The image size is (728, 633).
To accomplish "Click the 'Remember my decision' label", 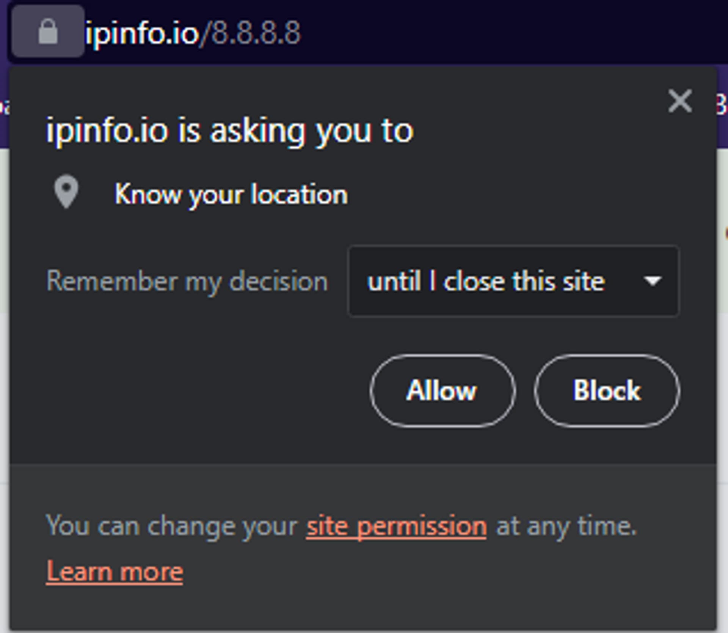I will tap(187, 281).
